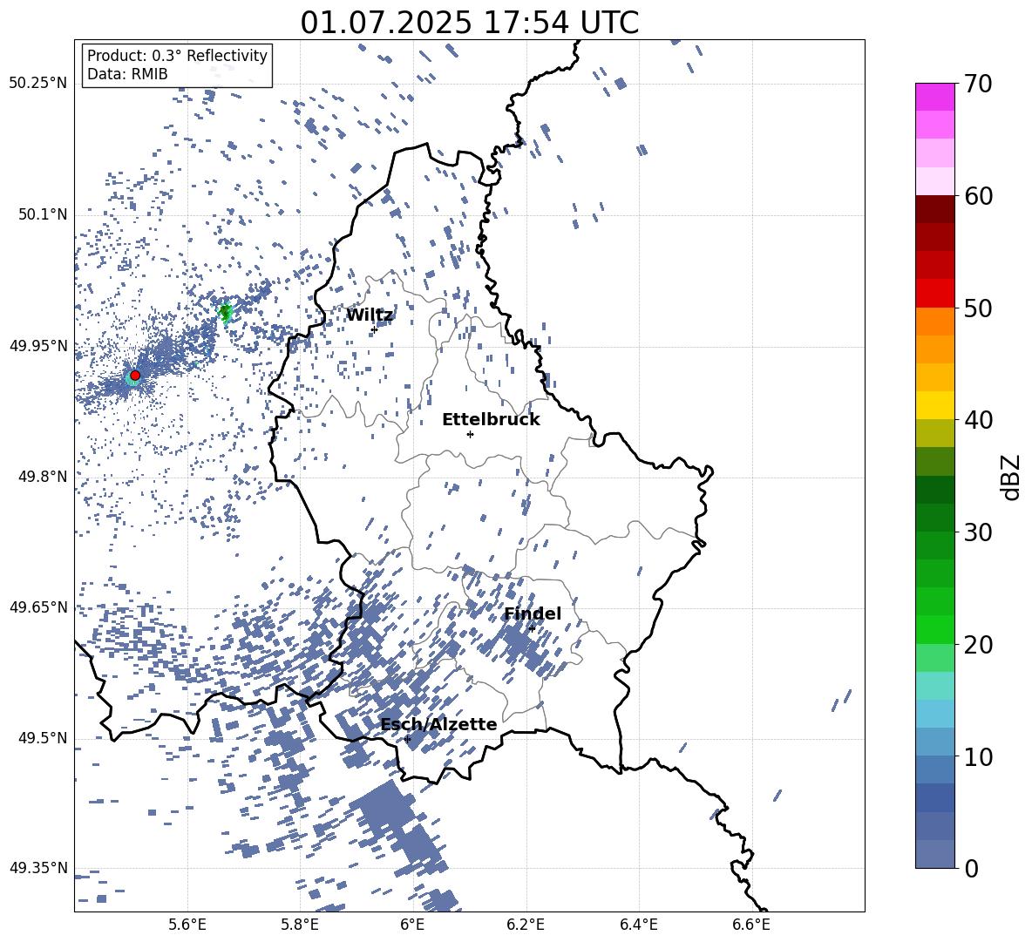Image resolution: width=1032 pixels, height=942 pixels.
Task: Click the green echo cluster northwest of Wiltz
Action: 226,313
